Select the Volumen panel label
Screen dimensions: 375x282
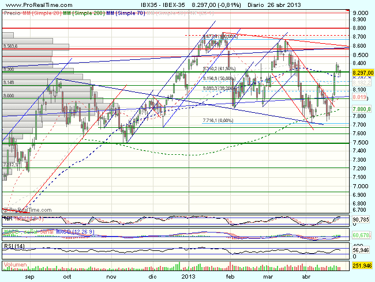tap(15, 264)
